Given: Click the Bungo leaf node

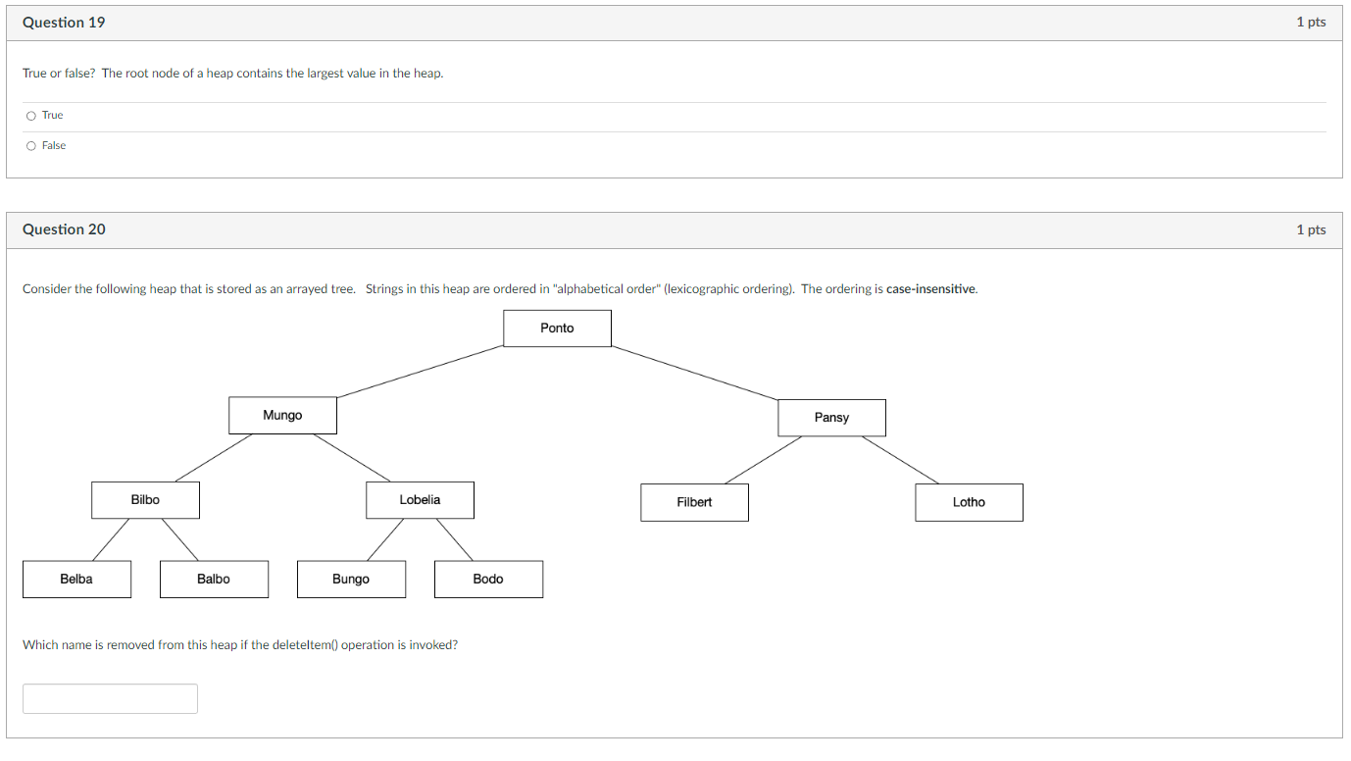Looking at the screenshot, I should coord(351,579).
